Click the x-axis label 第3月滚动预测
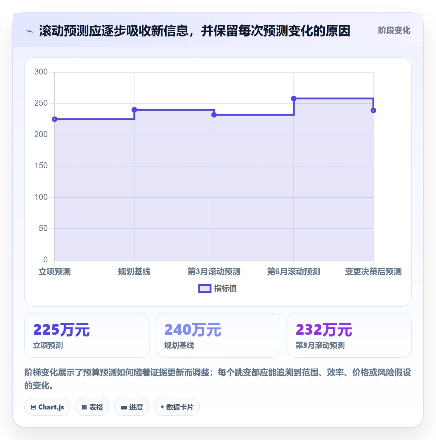The height and width of the screenshot is (440, 436). pyautogui.click(x=214, y=271)
